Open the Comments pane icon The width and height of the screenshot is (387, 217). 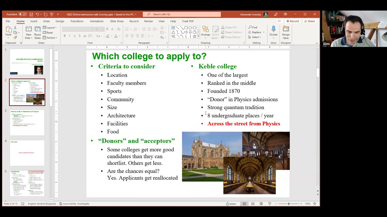pos(279,21)
